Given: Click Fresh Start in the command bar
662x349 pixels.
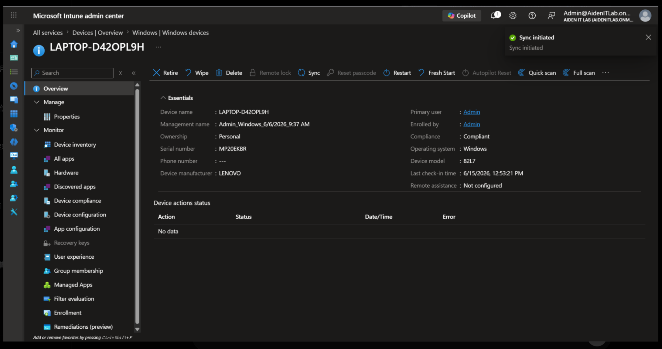Looking at the screenshot, I should point(436,73).
